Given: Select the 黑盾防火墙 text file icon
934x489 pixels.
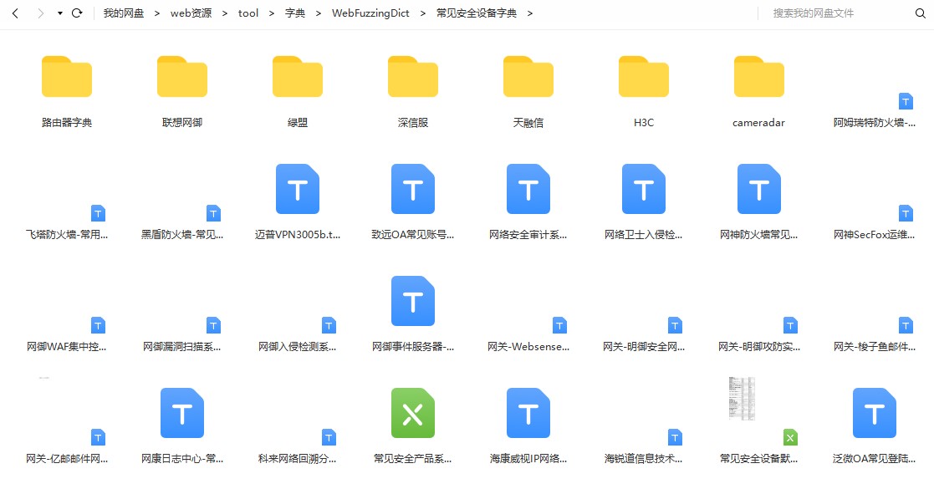Looking at the screenshot, I should (x=213, y=213).
